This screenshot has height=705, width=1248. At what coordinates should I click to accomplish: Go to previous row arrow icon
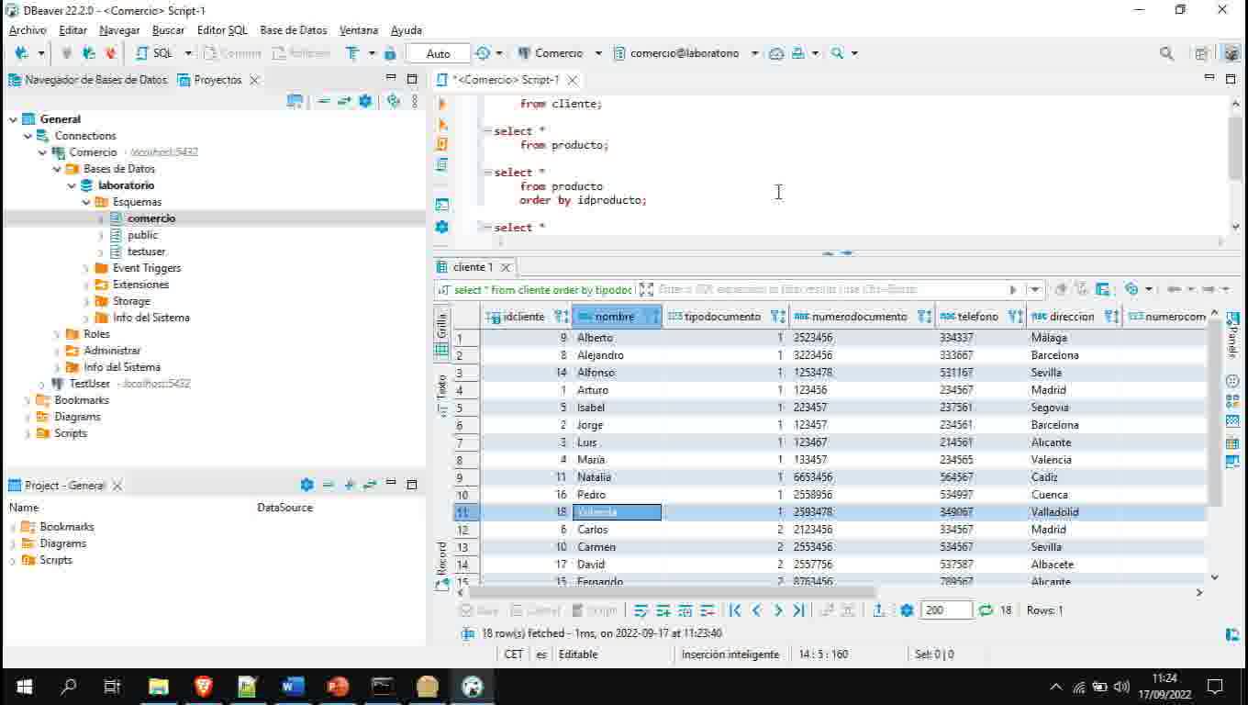pos(756,610)
